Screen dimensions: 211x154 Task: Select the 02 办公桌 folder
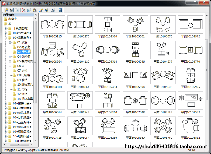[24, 47]
